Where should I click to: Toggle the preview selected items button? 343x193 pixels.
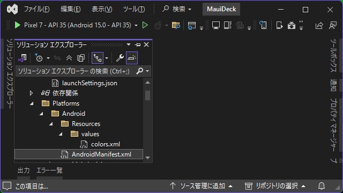132,58
